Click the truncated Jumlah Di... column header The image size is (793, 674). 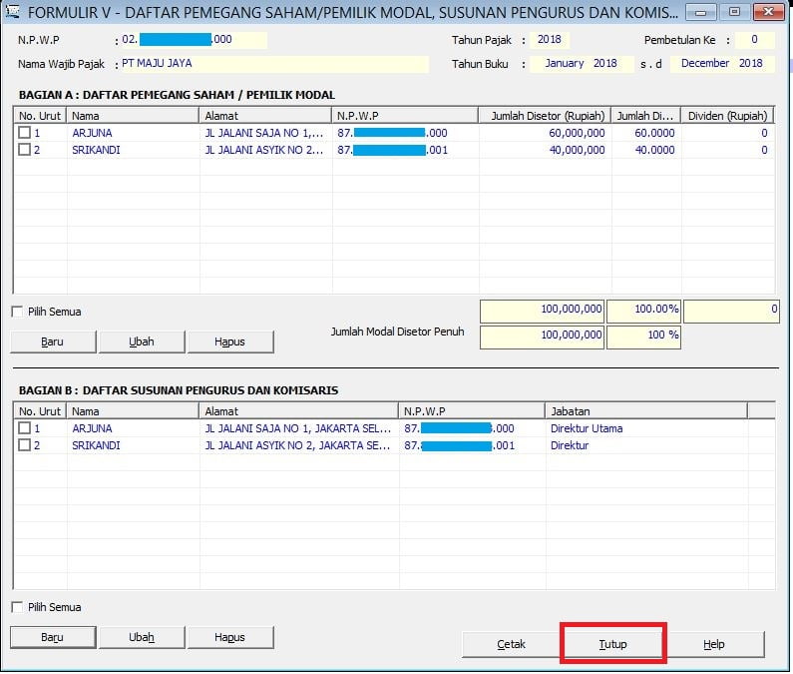(645, 116)
